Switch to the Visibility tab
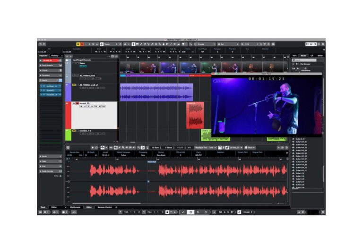 click(55, 56)
